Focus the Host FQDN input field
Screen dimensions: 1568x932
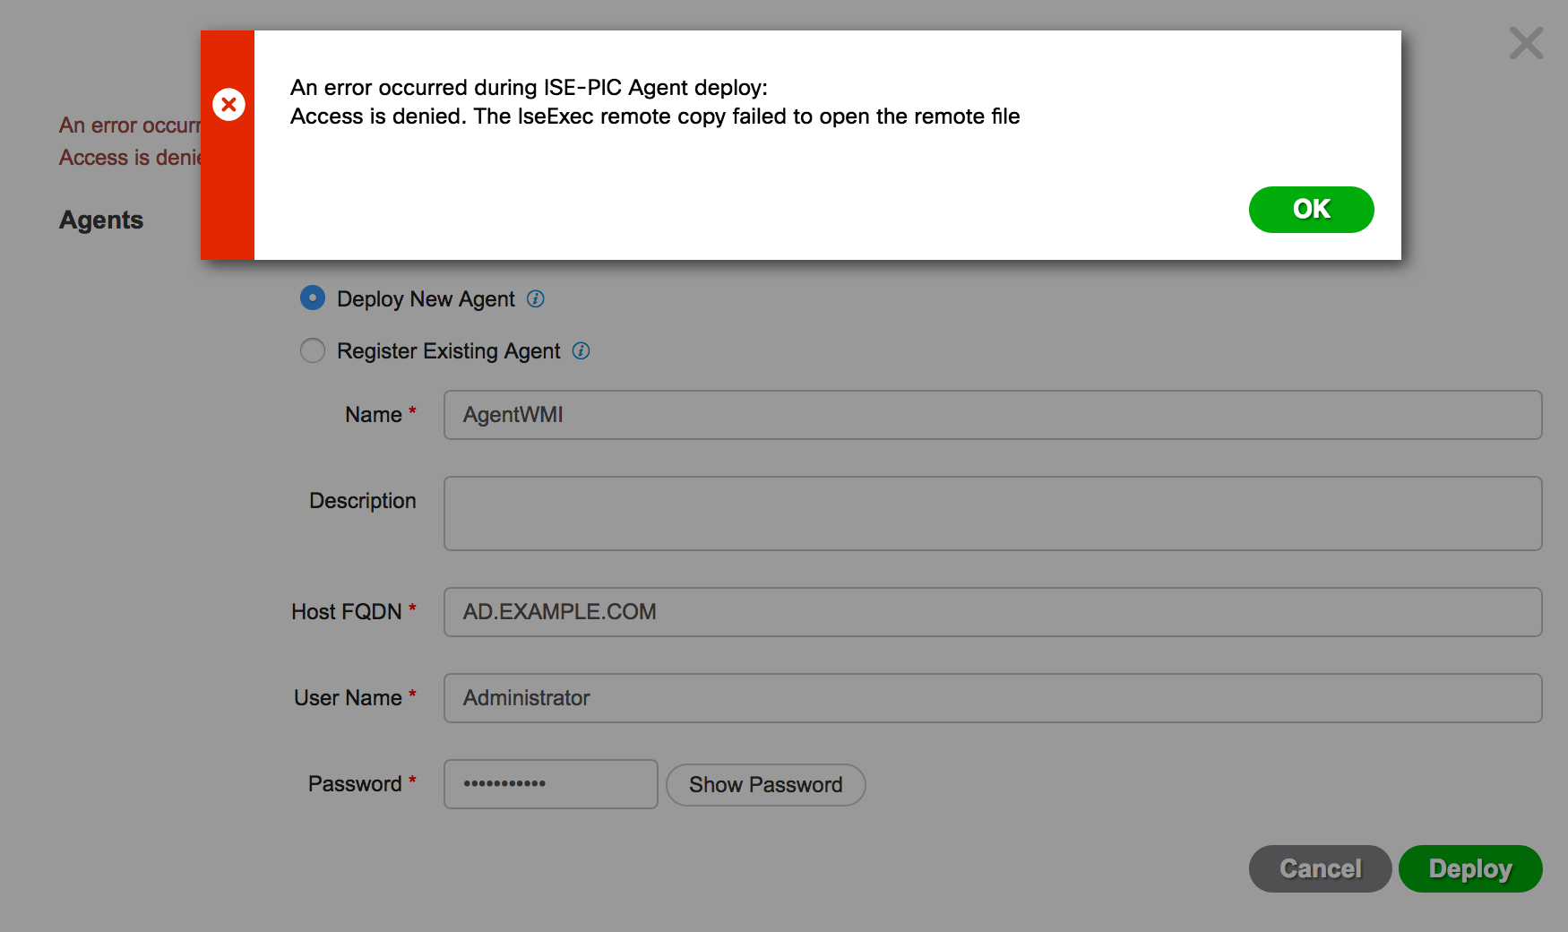993,612
